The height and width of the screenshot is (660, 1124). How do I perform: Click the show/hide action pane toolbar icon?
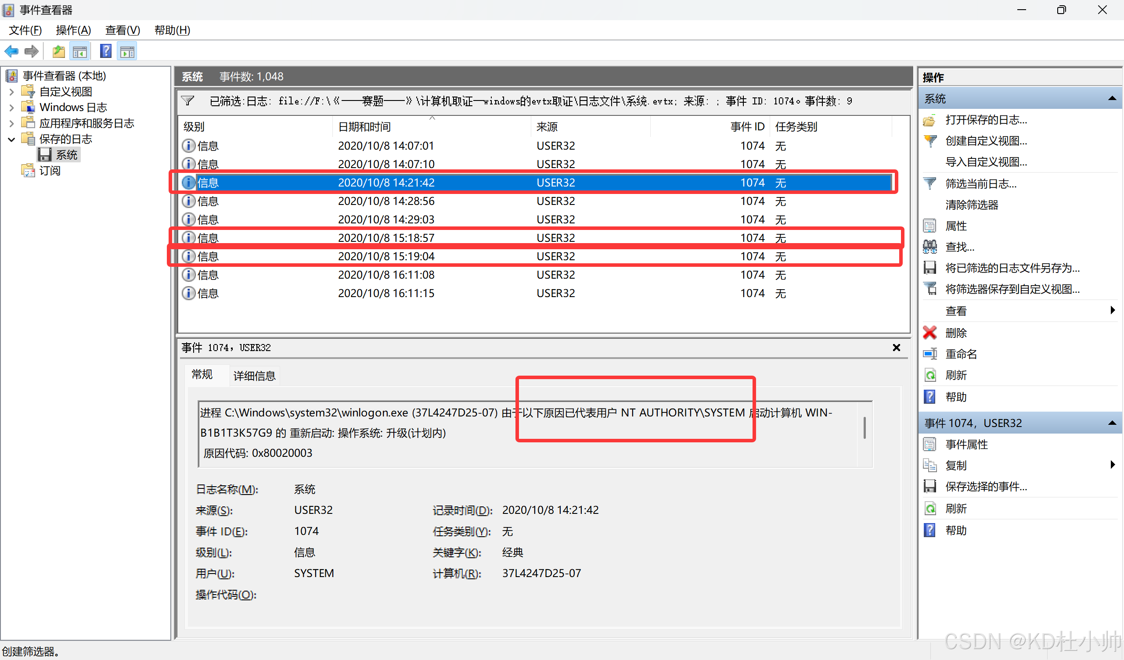127,52
